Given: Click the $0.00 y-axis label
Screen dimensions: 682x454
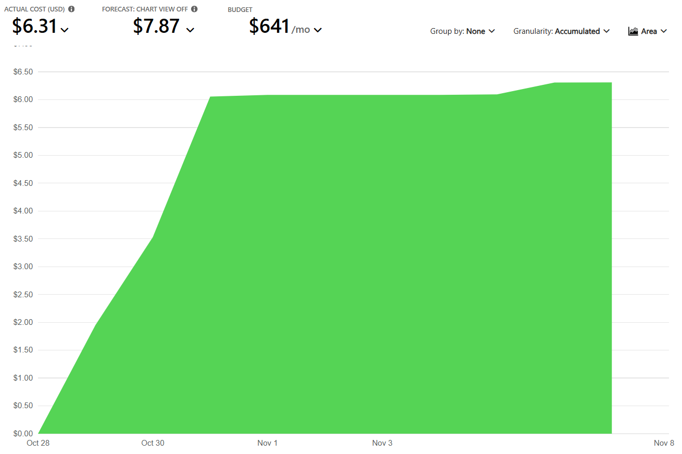Looking at the screenshot, I should pyautogui.click(x=22, y=434).
